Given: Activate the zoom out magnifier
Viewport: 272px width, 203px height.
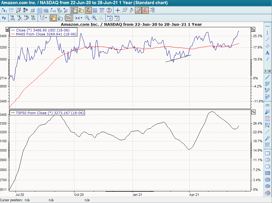Looking at the screenshot, I should point(87,18).
